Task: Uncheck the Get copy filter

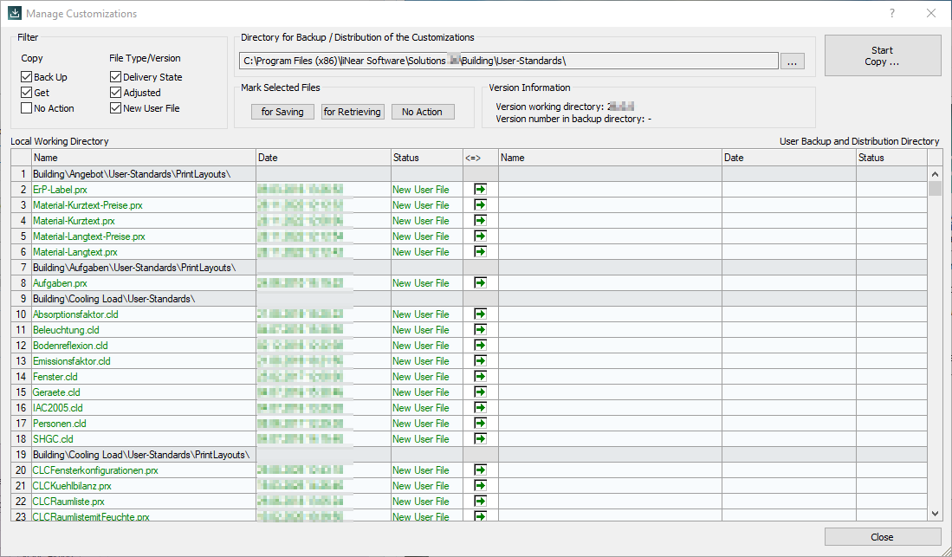Action: click(26, 93)
